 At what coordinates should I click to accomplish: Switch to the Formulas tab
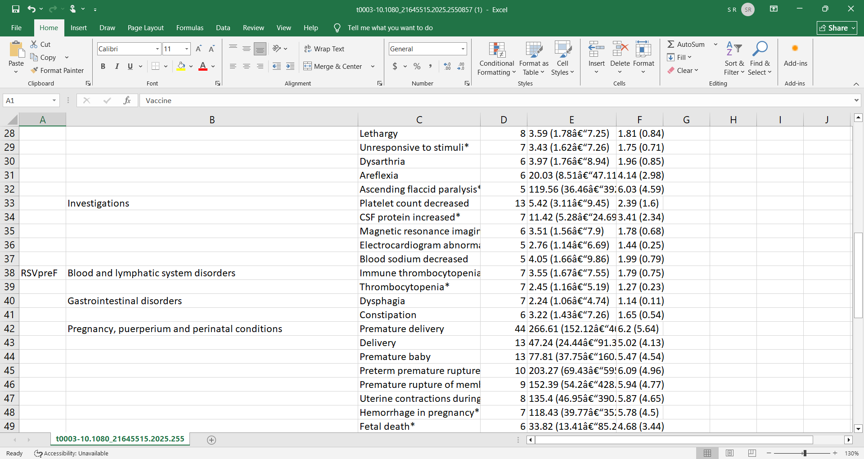pos(190,28)
